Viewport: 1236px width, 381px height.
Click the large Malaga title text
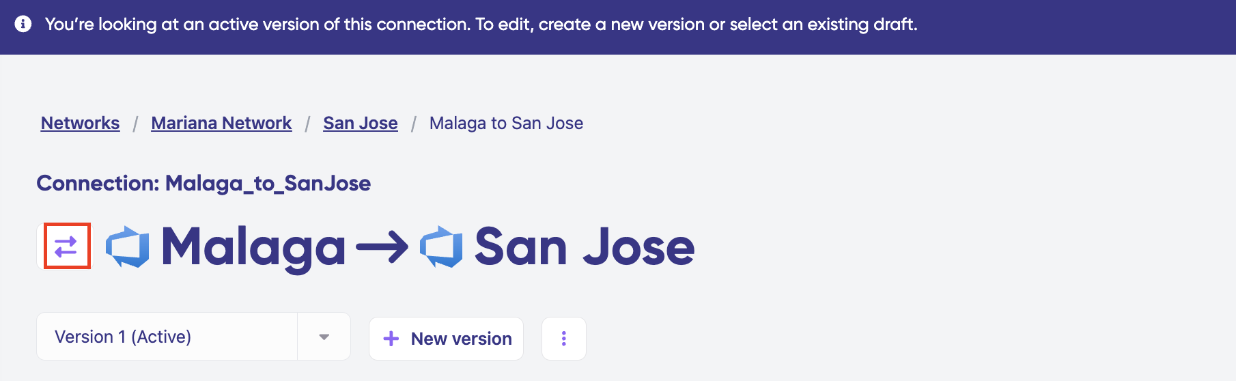(x=253, y=247)
